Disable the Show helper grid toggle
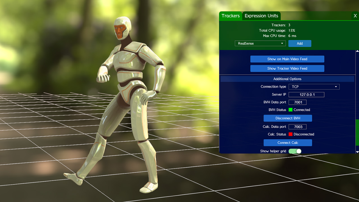 [x=295, y=151]
